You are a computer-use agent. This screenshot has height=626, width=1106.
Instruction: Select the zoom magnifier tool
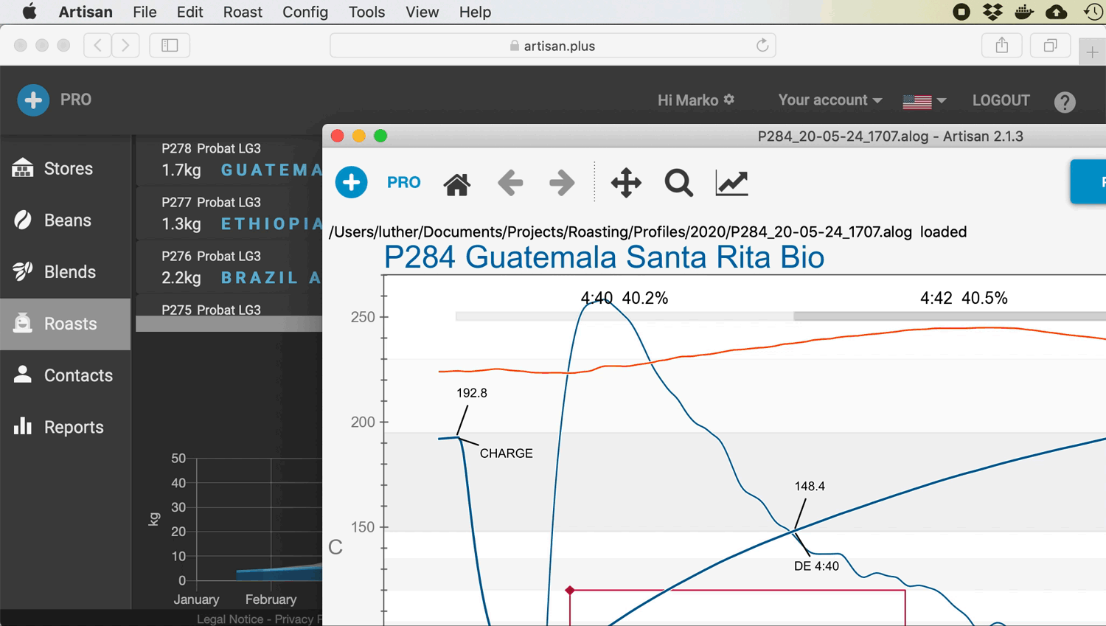678,183
